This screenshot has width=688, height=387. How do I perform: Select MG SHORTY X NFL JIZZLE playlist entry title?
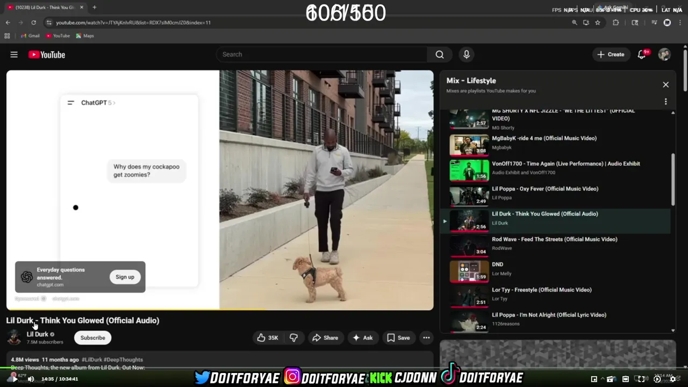pos(563,114)
